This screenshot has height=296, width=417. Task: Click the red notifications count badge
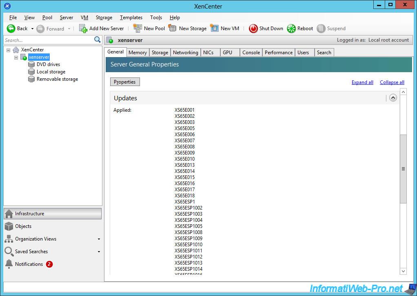click(49, 264)
